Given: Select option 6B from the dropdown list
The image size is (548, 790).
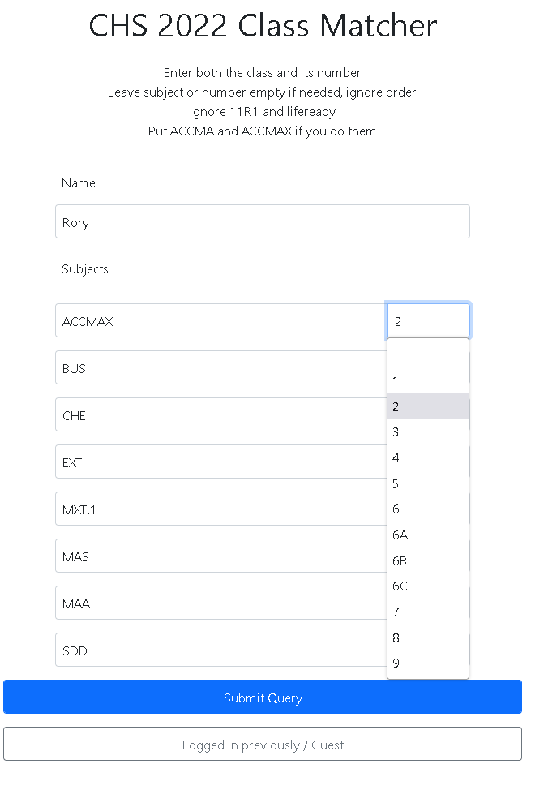Looking at the screenshot, I should click(428, 560).
